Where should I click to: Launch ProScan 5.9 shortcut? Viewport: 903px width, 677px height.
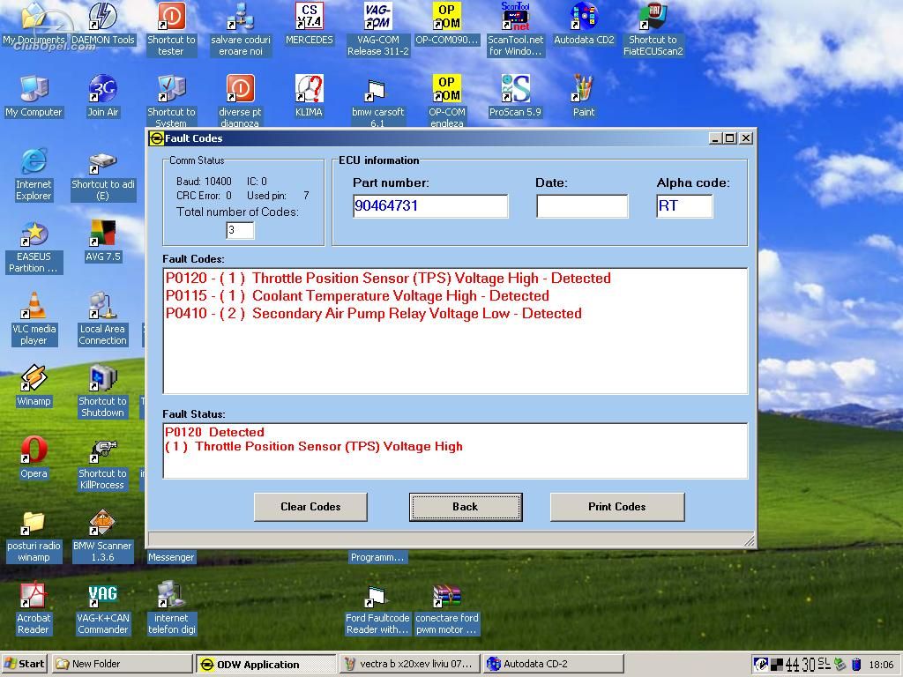(x=515, y=97)
